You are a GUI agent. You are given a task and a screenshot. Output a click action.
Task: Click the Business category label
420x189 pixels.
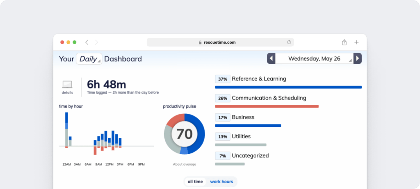(x=243, y=117)
